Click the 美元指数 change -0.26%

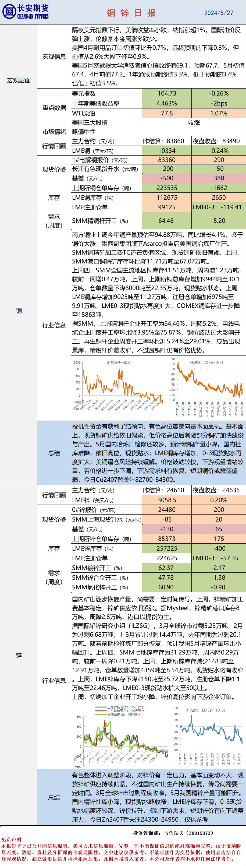click(x=219, y=93)
